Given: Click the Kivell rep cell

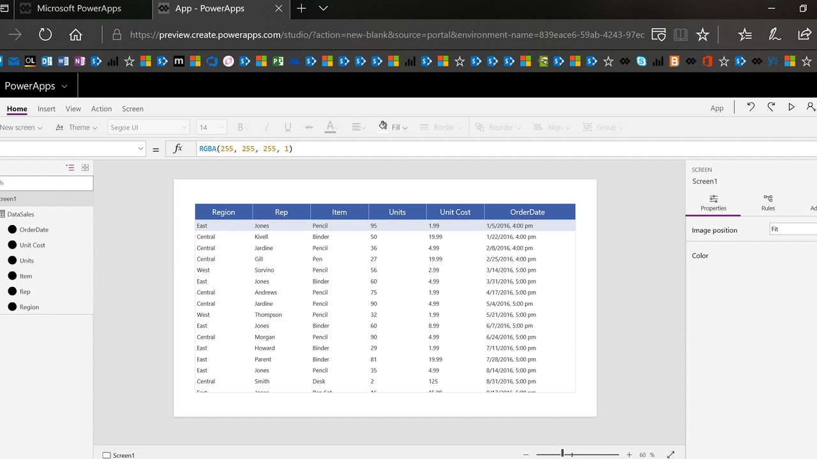Looking at the screenshot, I should coord(261,237).
